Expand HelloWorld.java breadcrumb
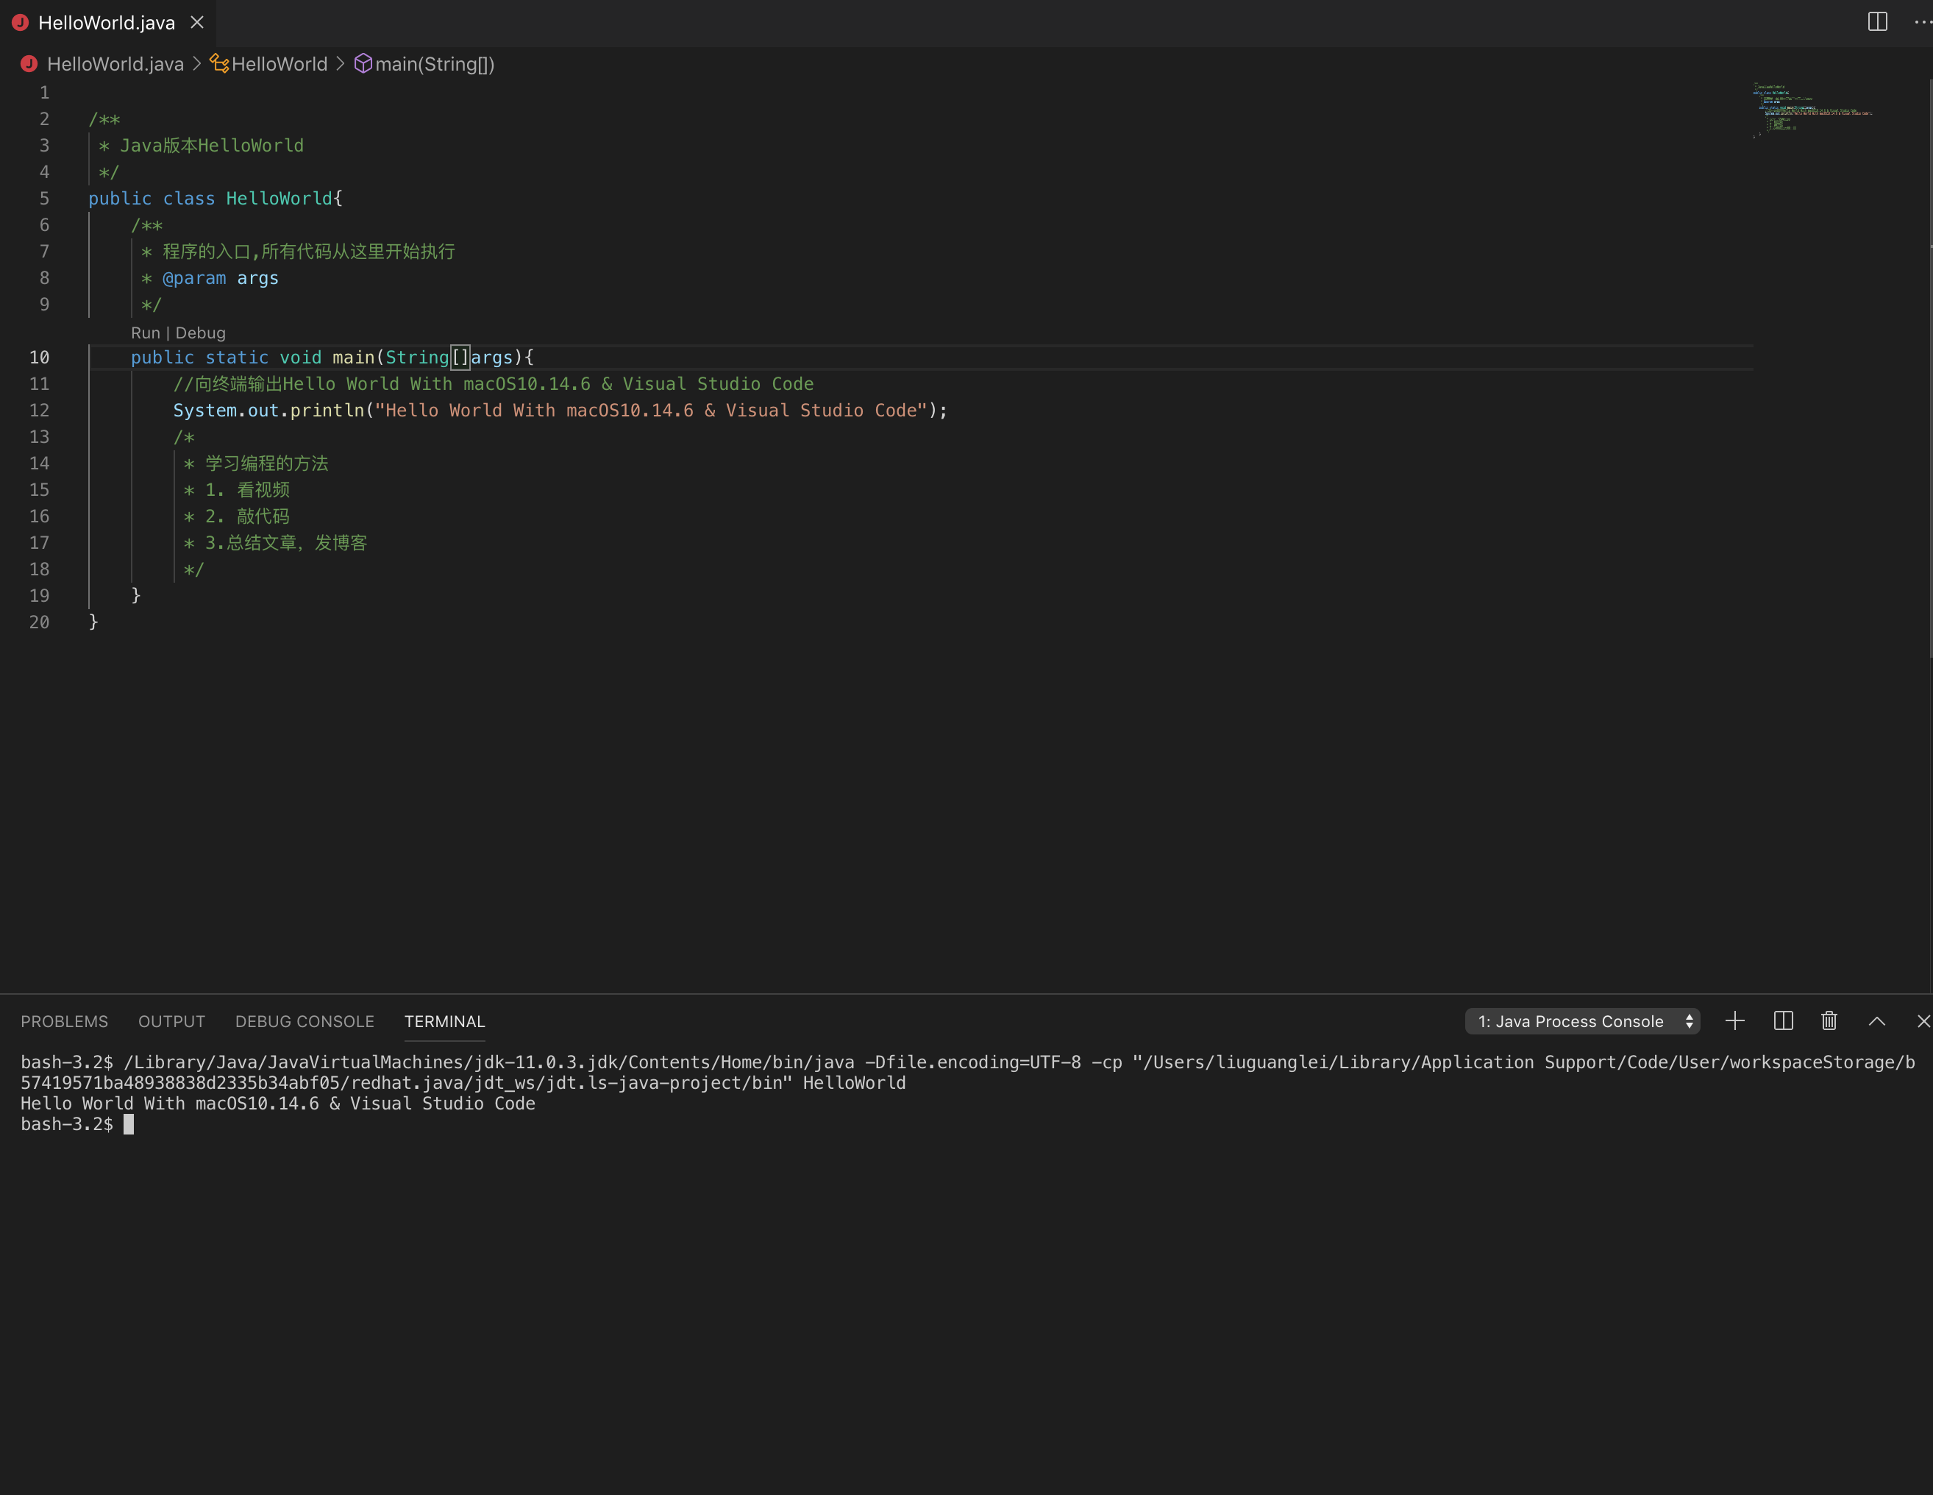 [x=115, y=64]
